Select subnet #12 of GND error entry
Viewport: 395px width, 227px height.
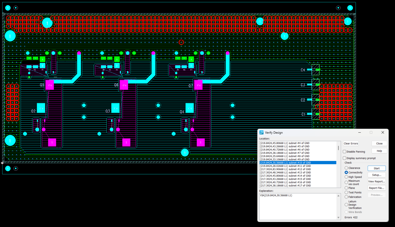click(285, 169)
